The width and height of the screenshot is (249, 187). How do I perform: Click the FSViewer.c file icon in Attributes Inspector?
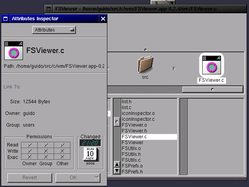[x=14, y=51]
